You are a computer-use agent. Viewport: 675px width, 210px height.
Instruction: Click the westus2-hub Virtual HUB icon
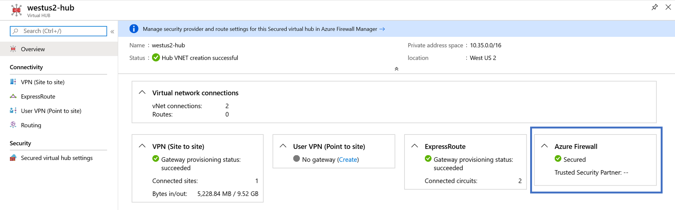pyautogui.click(x=16, y=10)
